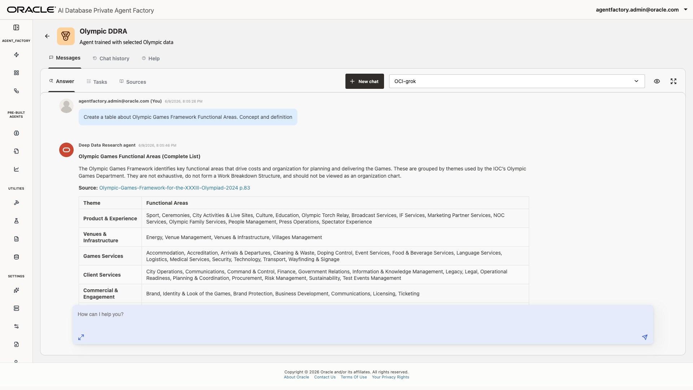The image size is (693, 390).
Task: Open the OCI-grok model dropdown
Action: 517,81
